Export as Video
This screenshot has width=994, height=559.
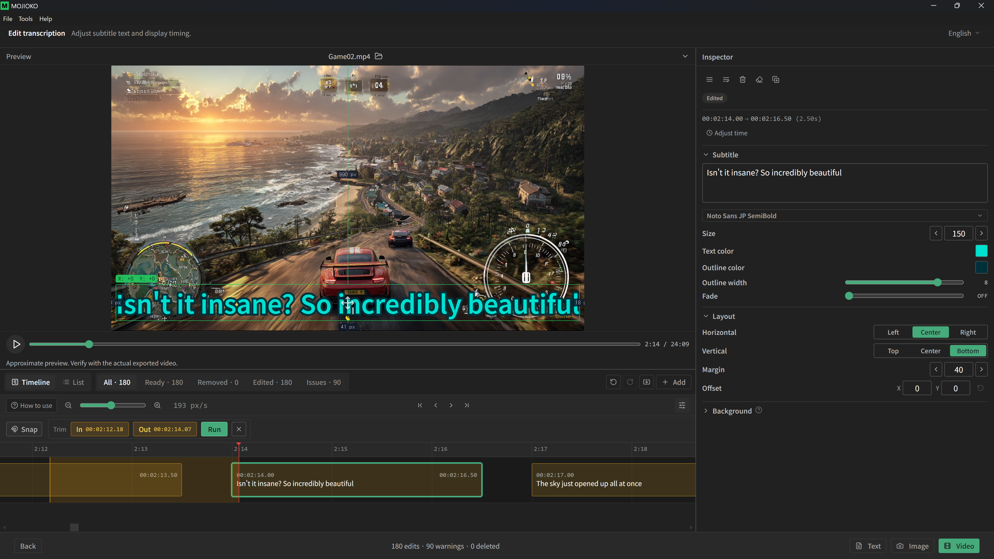point(959,546)
